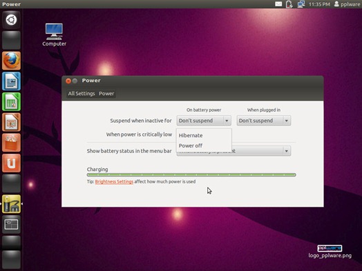Open Ubuntu One launcher icon
The width and height of the screenshot is (362, 271).
point(11,163)
